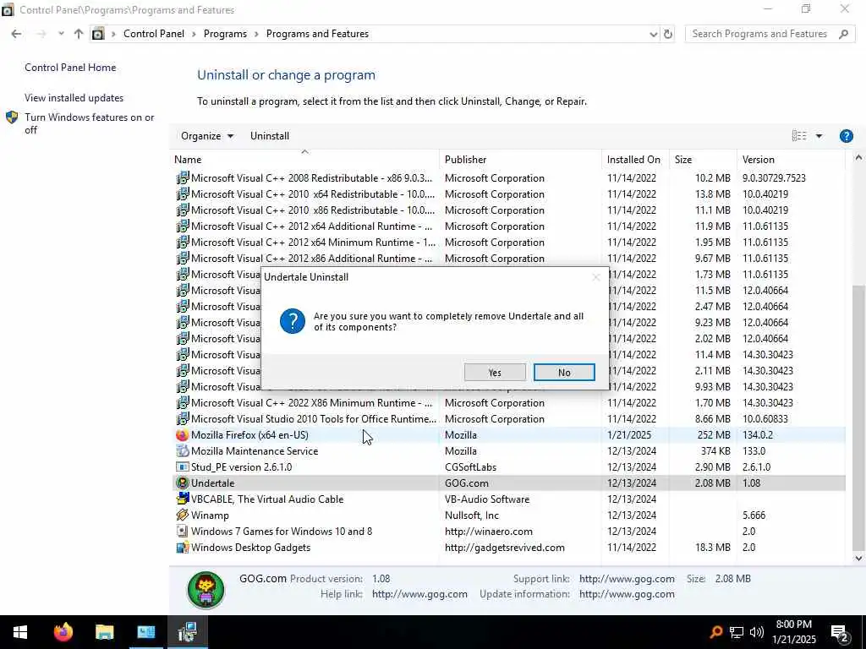Click the Mozilla Firefox program icon

183,435
